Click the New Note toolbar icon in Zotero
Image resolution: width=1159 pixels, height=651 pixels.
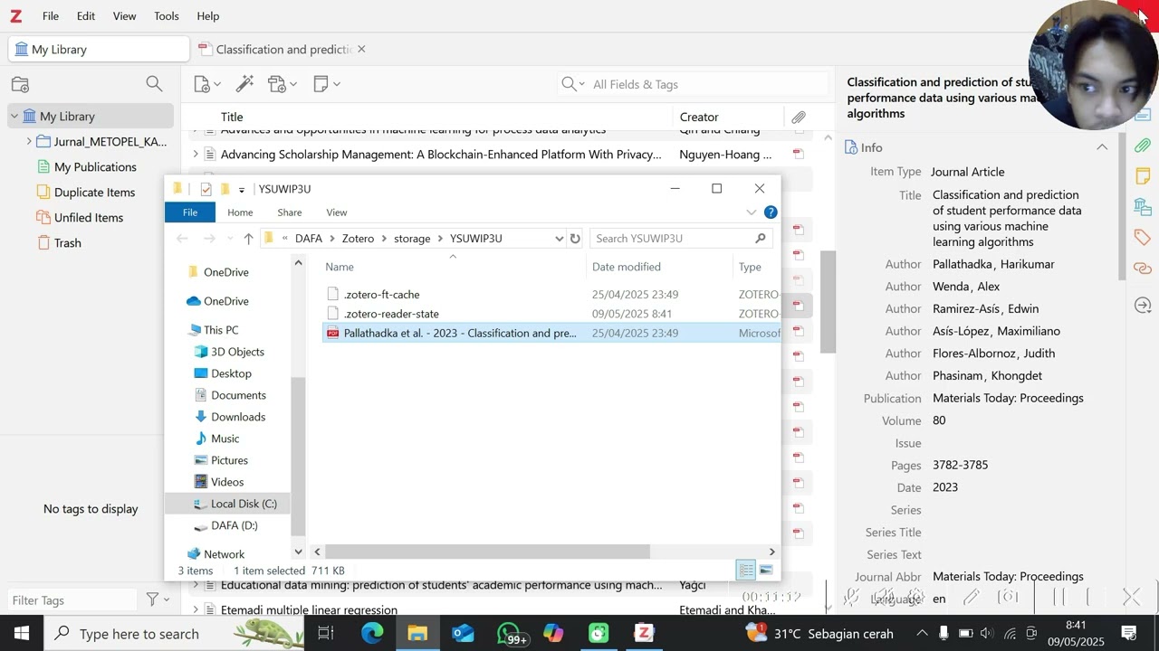pyautogui.click(x=325, y=84)
